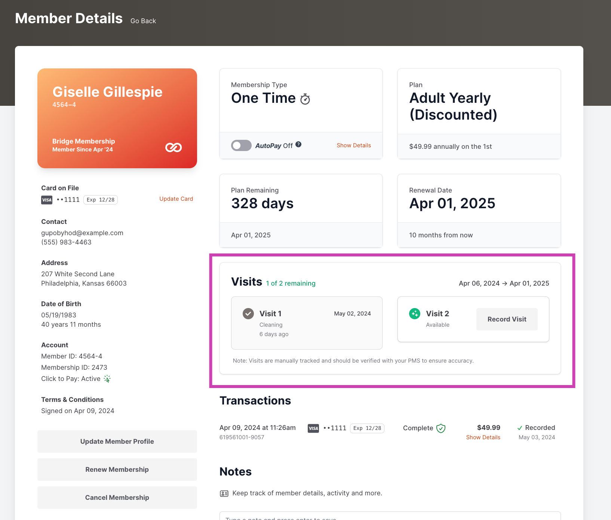
Task: Click into the note input field
Action: 390,516
